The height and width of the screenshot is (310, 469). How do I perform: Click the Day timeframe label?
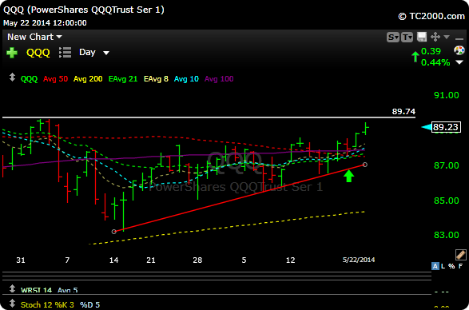tap(87, 52)
